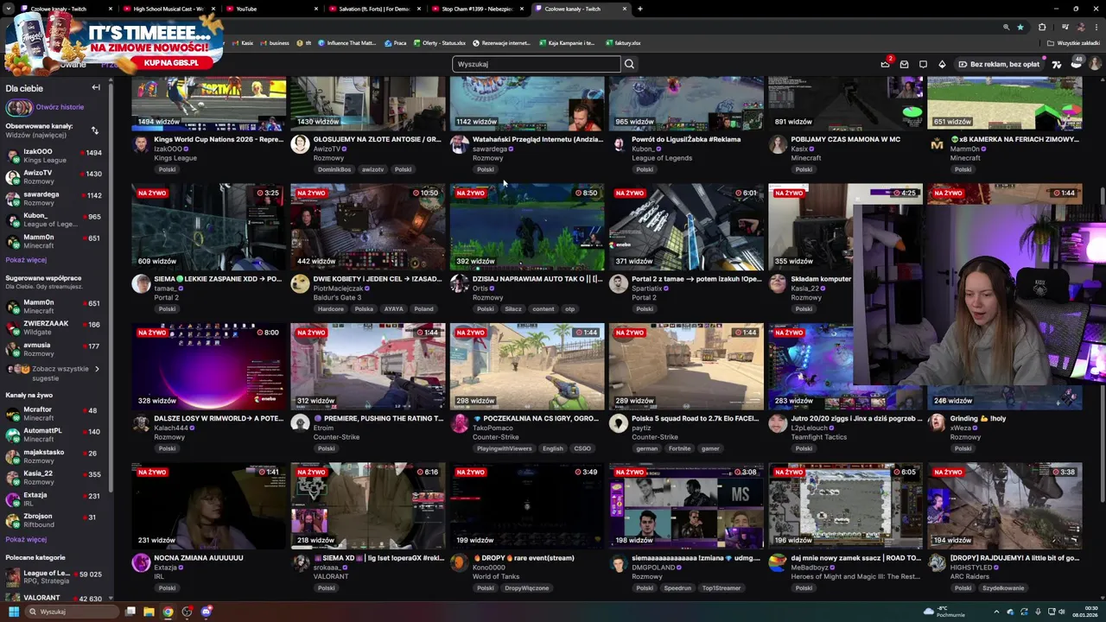Open majakstasko channel in sidebar
Image resolution: width=1106 pixels, height=622 pixels.
pyautogui.click(x=54, y=456)
